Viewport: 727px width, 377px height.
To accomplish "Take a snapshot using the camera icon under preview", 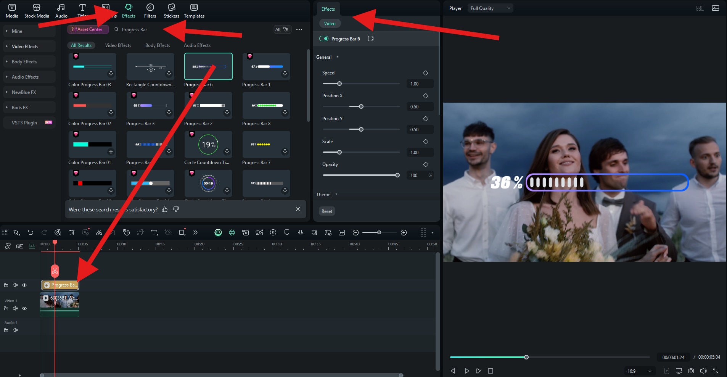I will click(690, 371).
